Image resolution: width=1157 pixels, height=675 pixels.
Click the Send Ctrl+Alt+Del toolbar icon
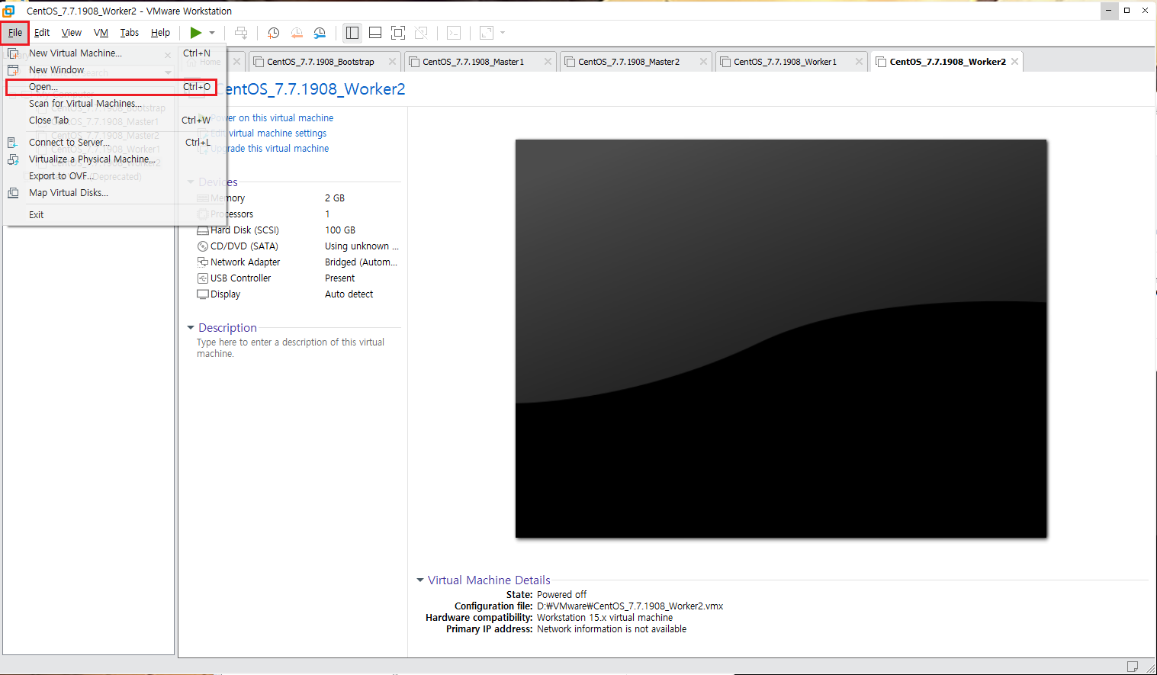click(x=241, y=33)
